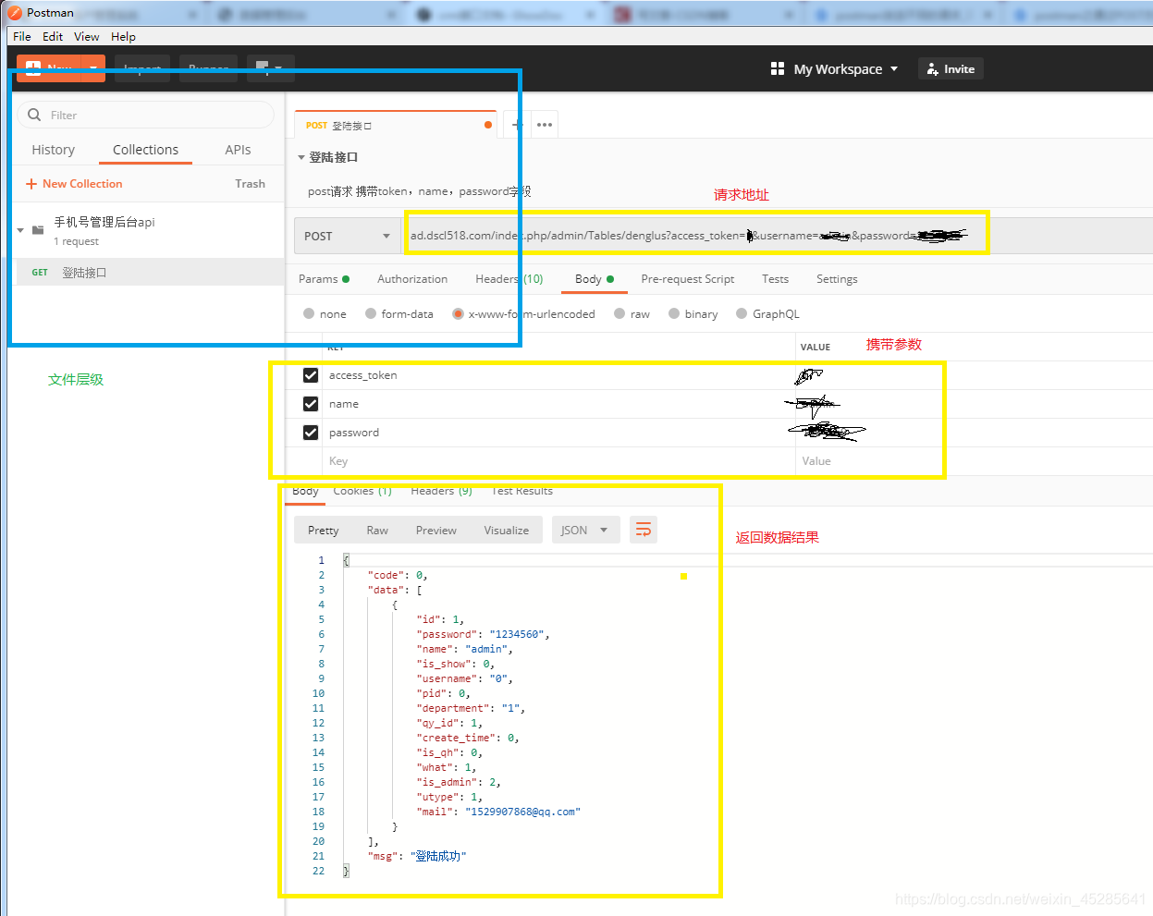The height and width of the screenshot is (916, 1153).
Task: Collapse the 手机号管理后台api collection tree
Action: [x=20, y=229]
